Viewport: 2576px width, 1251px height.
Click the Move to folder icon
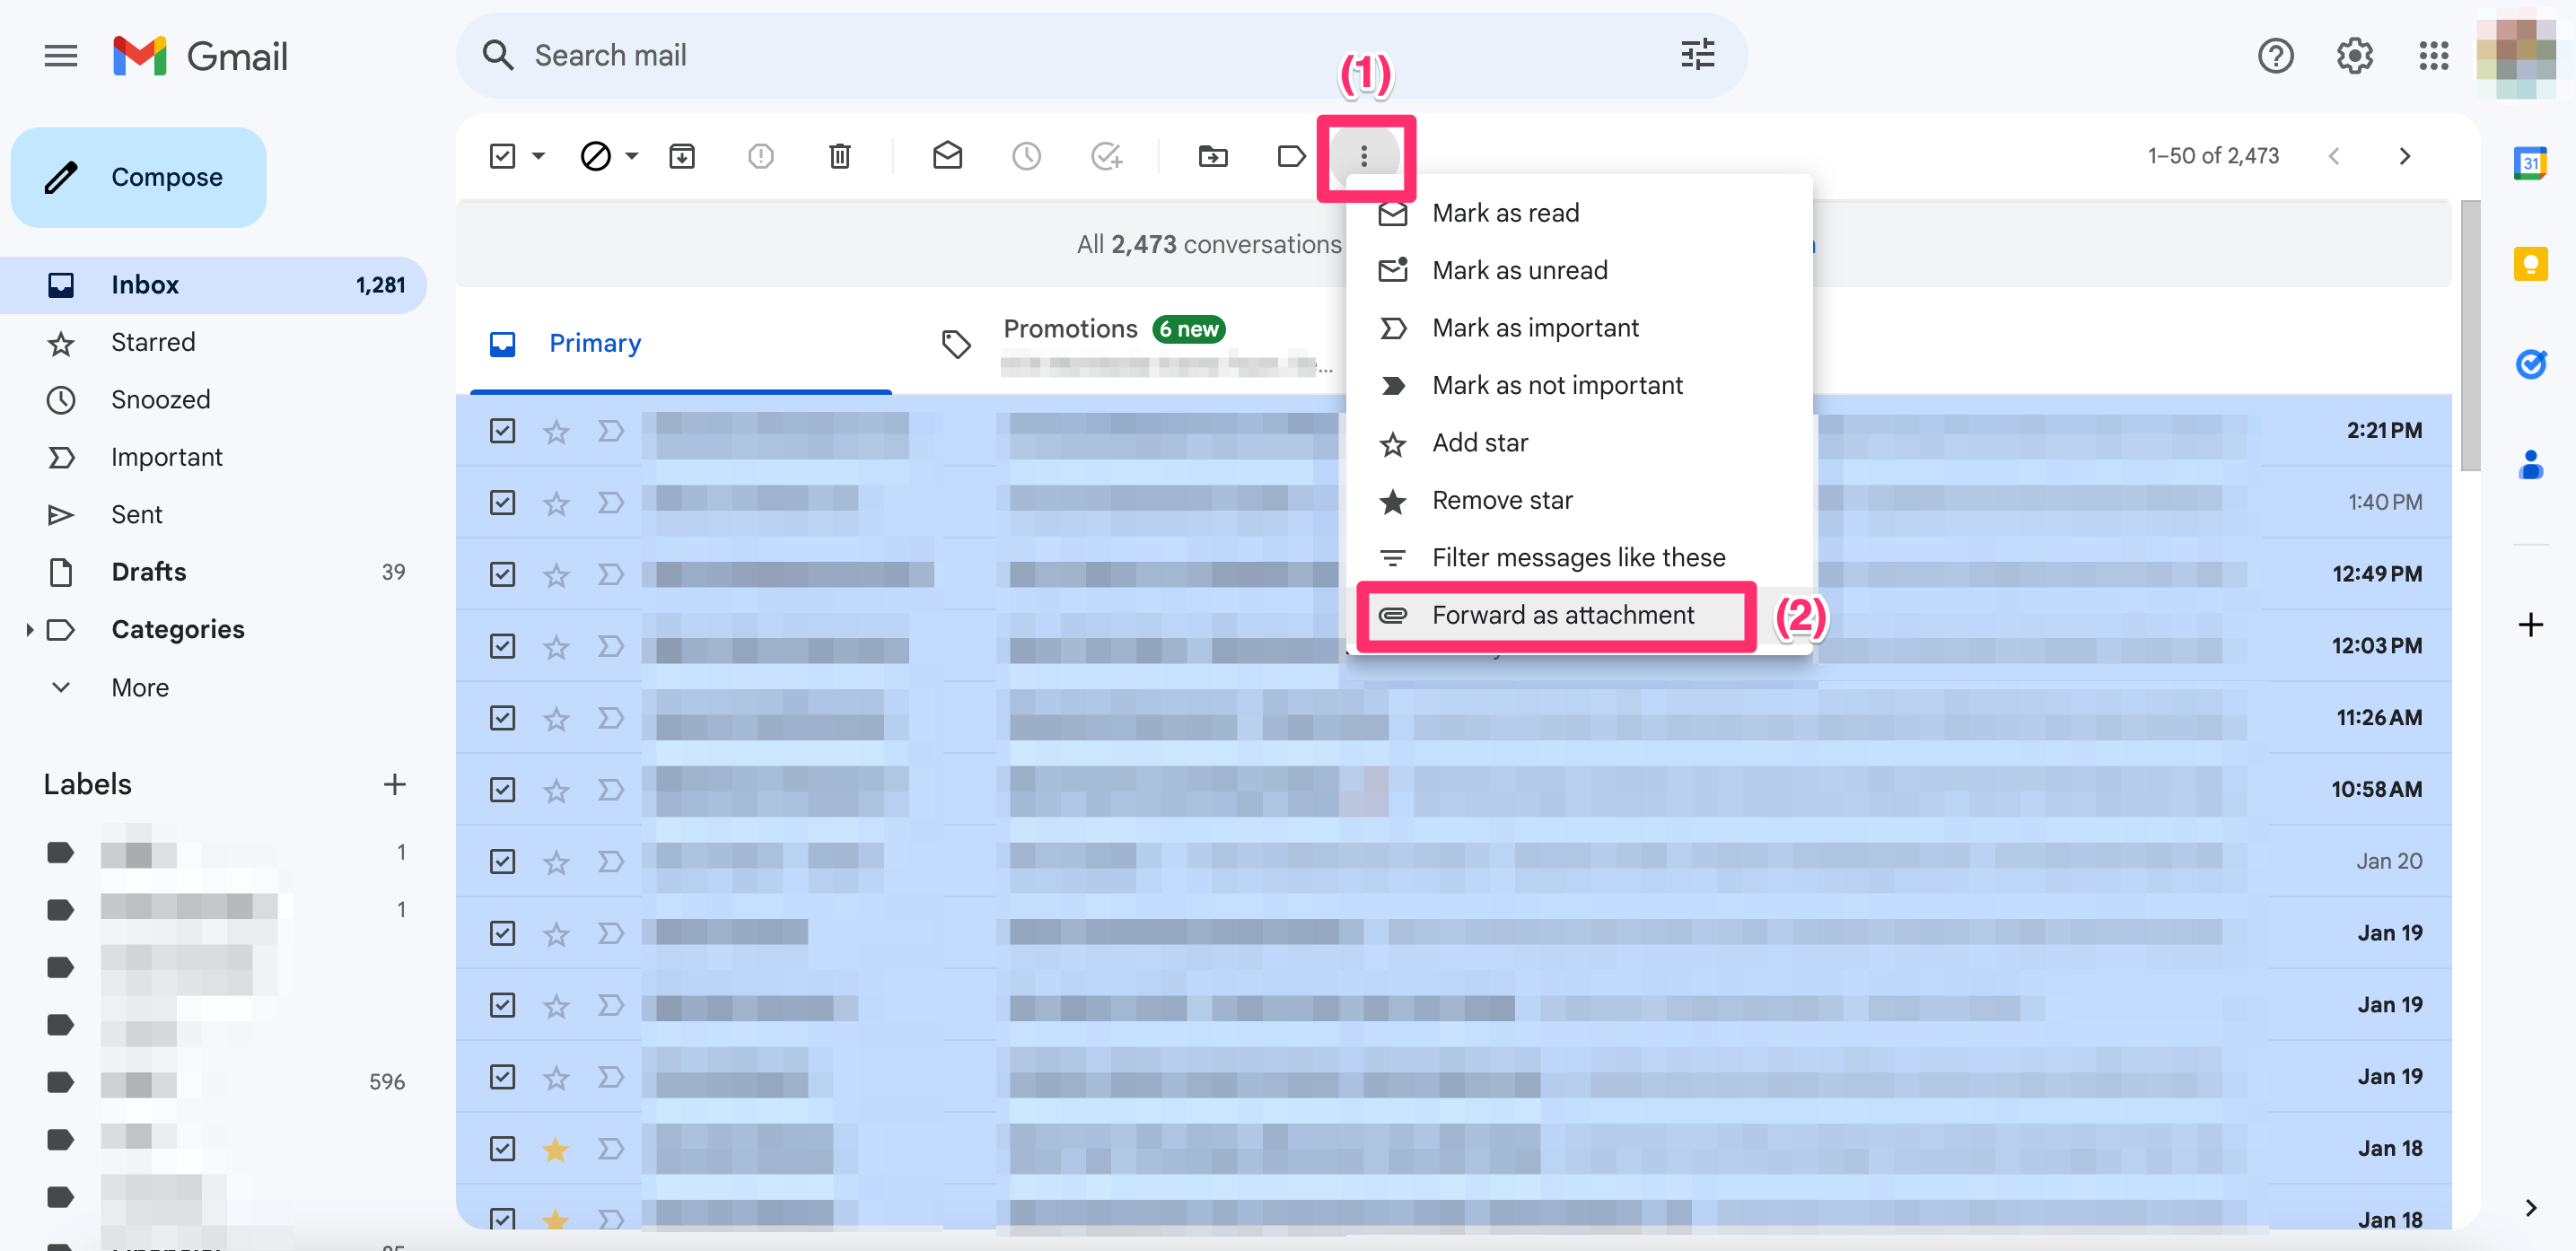tap(1213, 156)
